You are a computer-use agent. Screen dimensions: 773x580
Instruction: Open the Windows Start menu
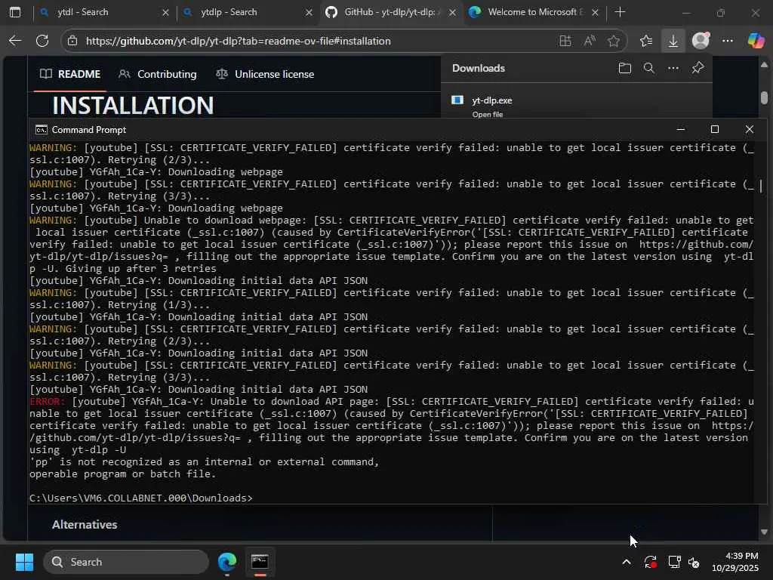coord(24,562)
